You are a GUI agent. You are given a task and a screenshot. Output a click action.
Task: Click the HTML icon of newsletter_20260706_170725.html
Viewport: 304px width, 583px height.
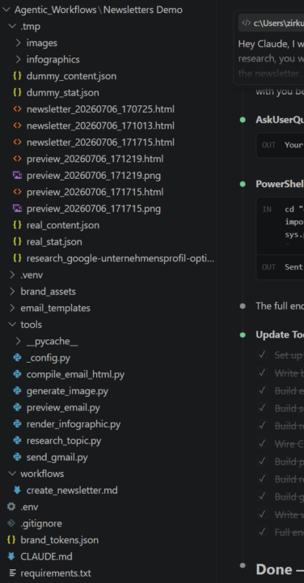17,109
